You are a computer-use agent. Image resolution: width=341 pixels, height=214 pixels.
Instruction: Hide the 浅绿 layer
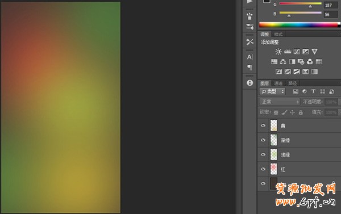(x=263, y=154)
